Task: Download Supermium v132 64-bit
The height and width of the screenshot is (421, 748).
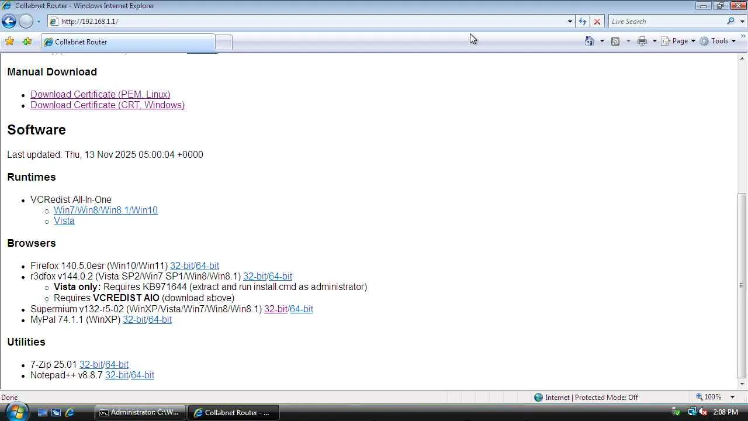Action: pos(302,309)
